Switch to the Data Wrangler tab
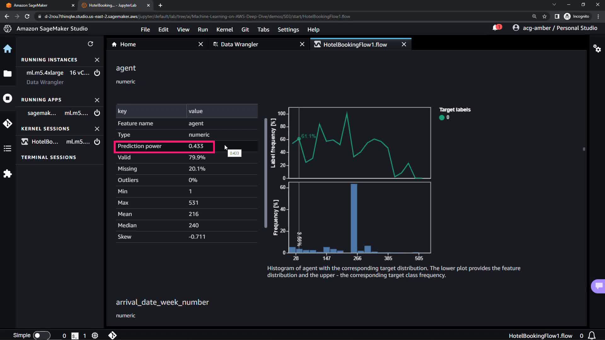605x340 pixels. point(239,44)
